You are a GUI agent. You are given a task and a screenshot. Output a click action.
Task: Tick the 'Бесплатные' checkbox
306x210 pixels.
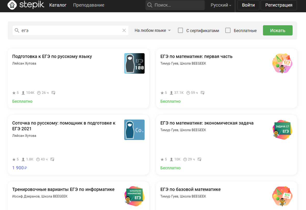(x=228, y=30)
